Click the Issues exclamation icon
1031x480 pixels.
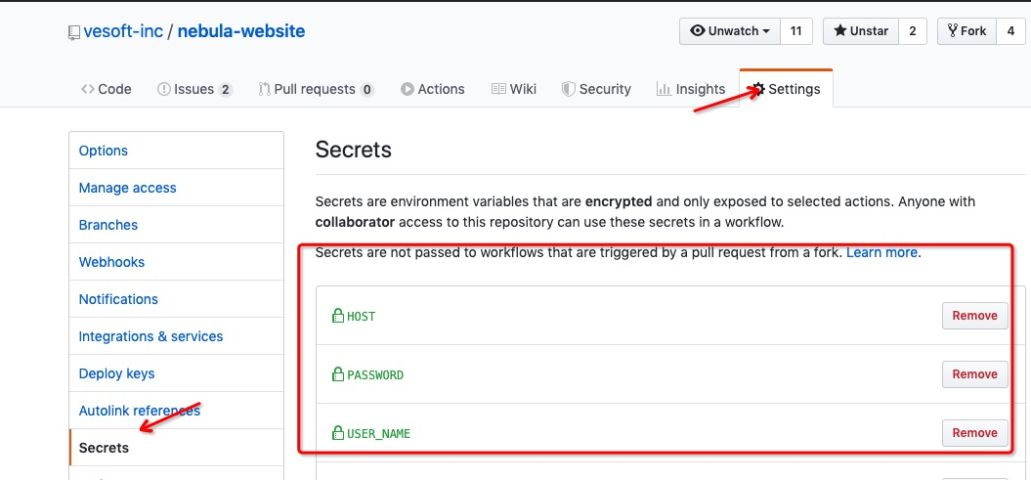(164, 89)
